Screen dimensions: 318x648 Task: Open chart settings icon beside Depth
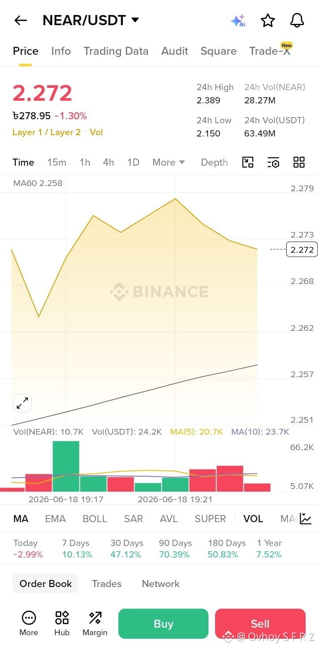273,162
